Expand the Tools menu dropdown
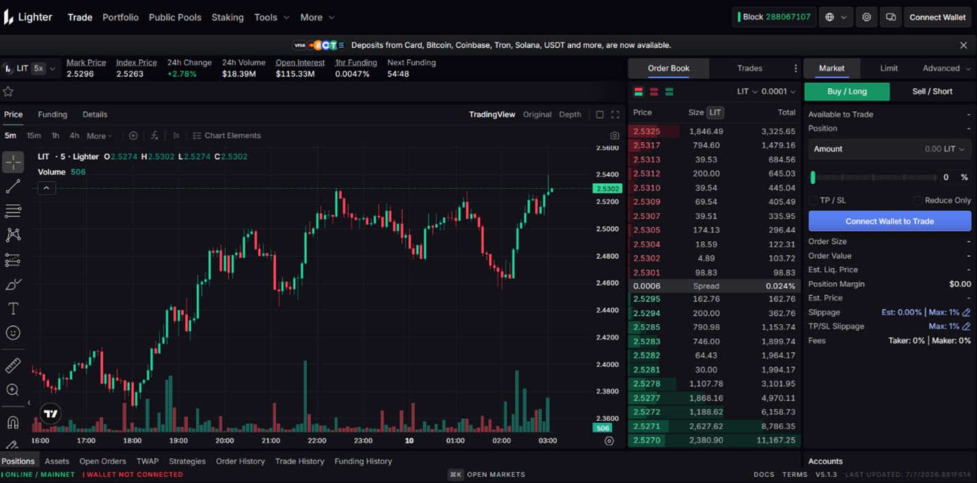This screenshot has height=483, width=977. pos(271,17)
